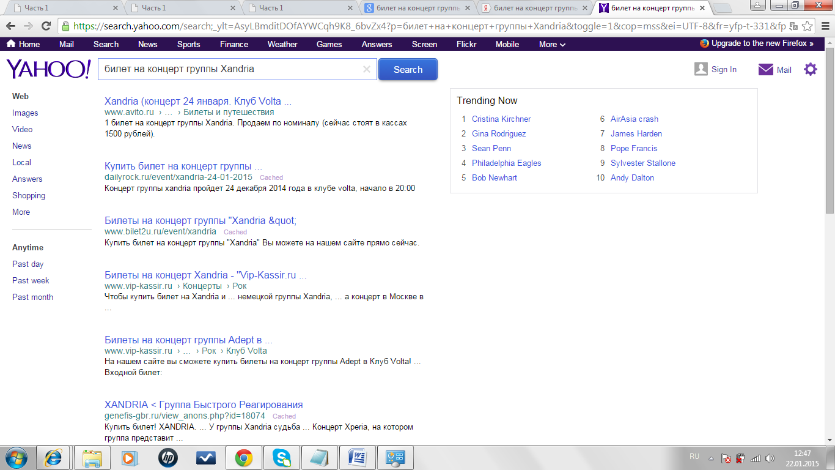Open the new tab button
Image resolution: width=835 pixels, height=470 pixels.
tap(723, 8)
